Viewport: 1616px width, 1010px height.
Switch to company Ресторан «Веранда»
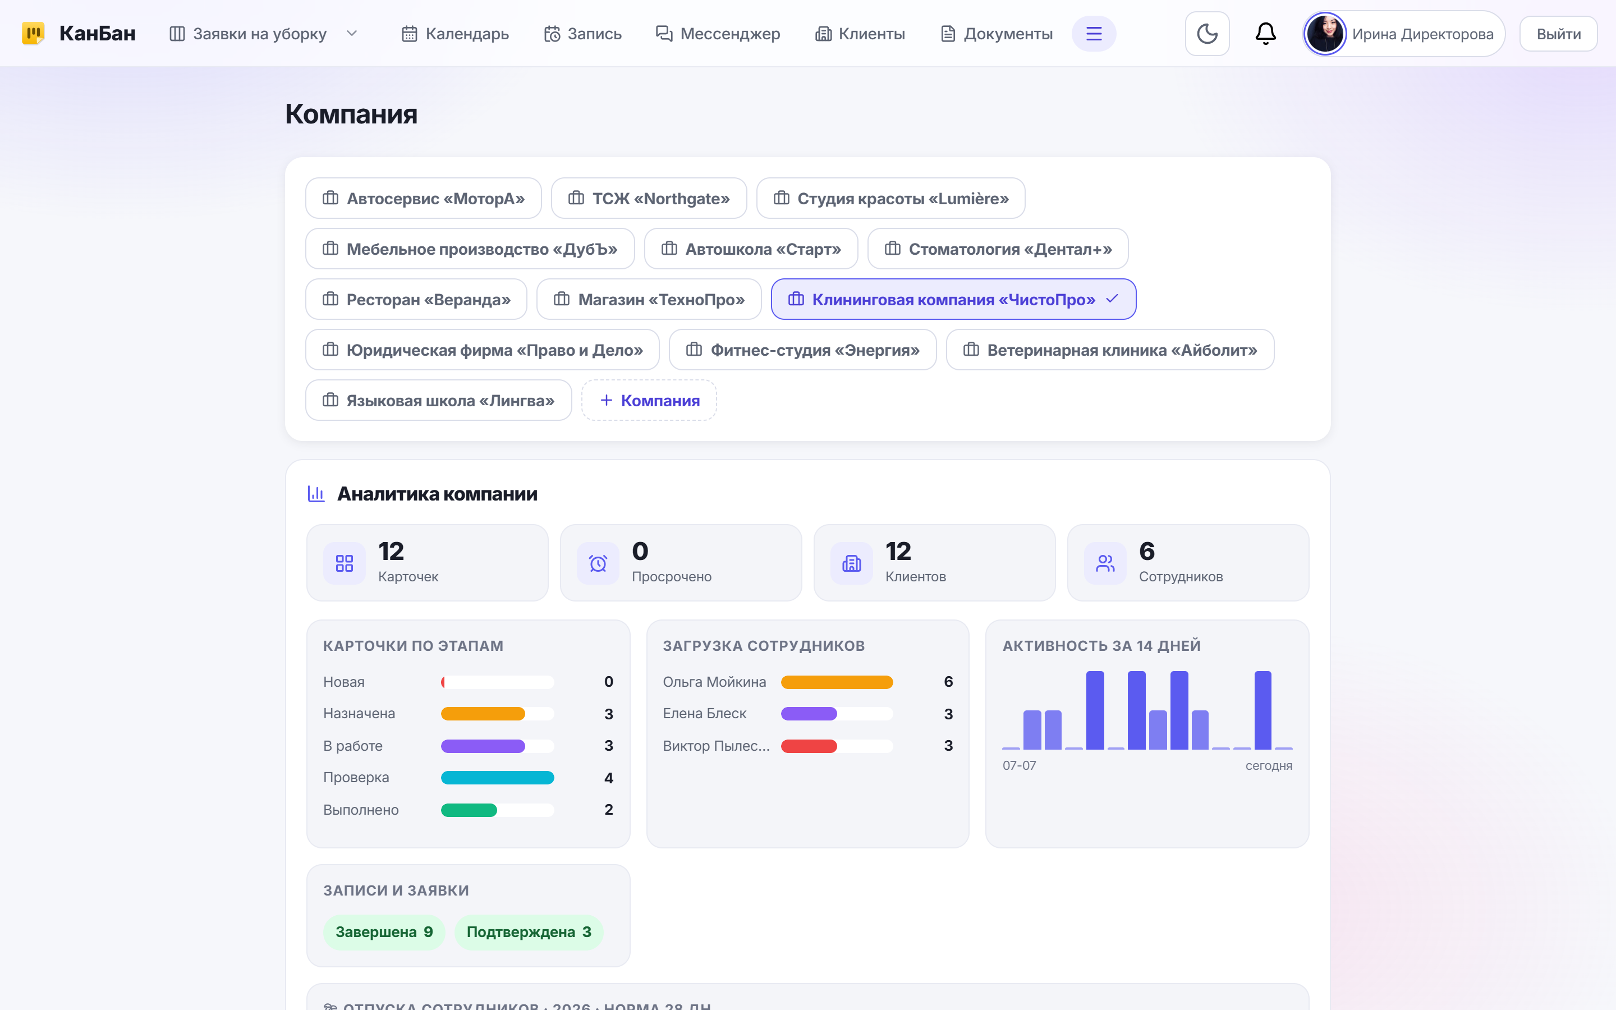click(416, 299)
